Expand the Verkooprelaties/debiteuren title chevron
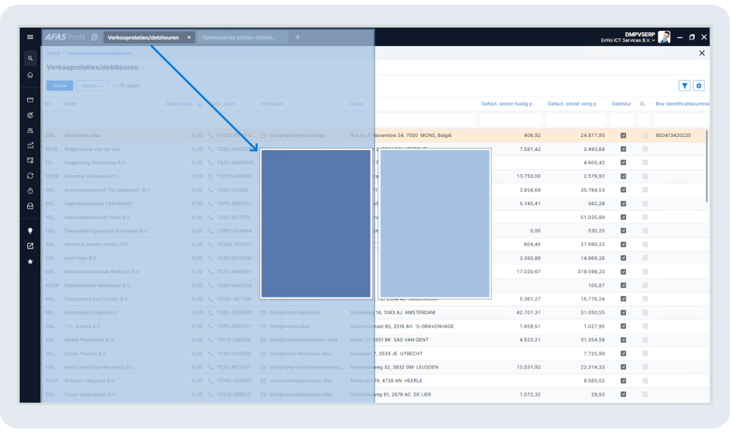 click(x=143, y=68)
